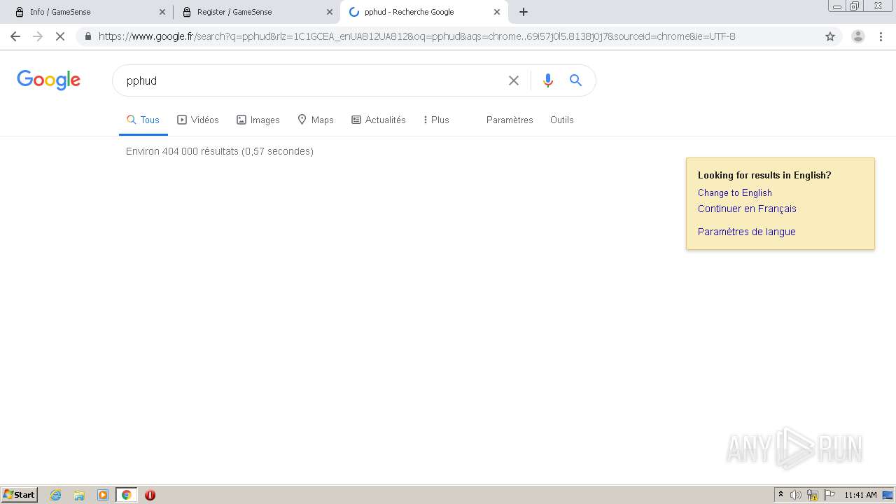The image size is (896, 504).
Task: Open the Images results tab
Action: (258, 120)
